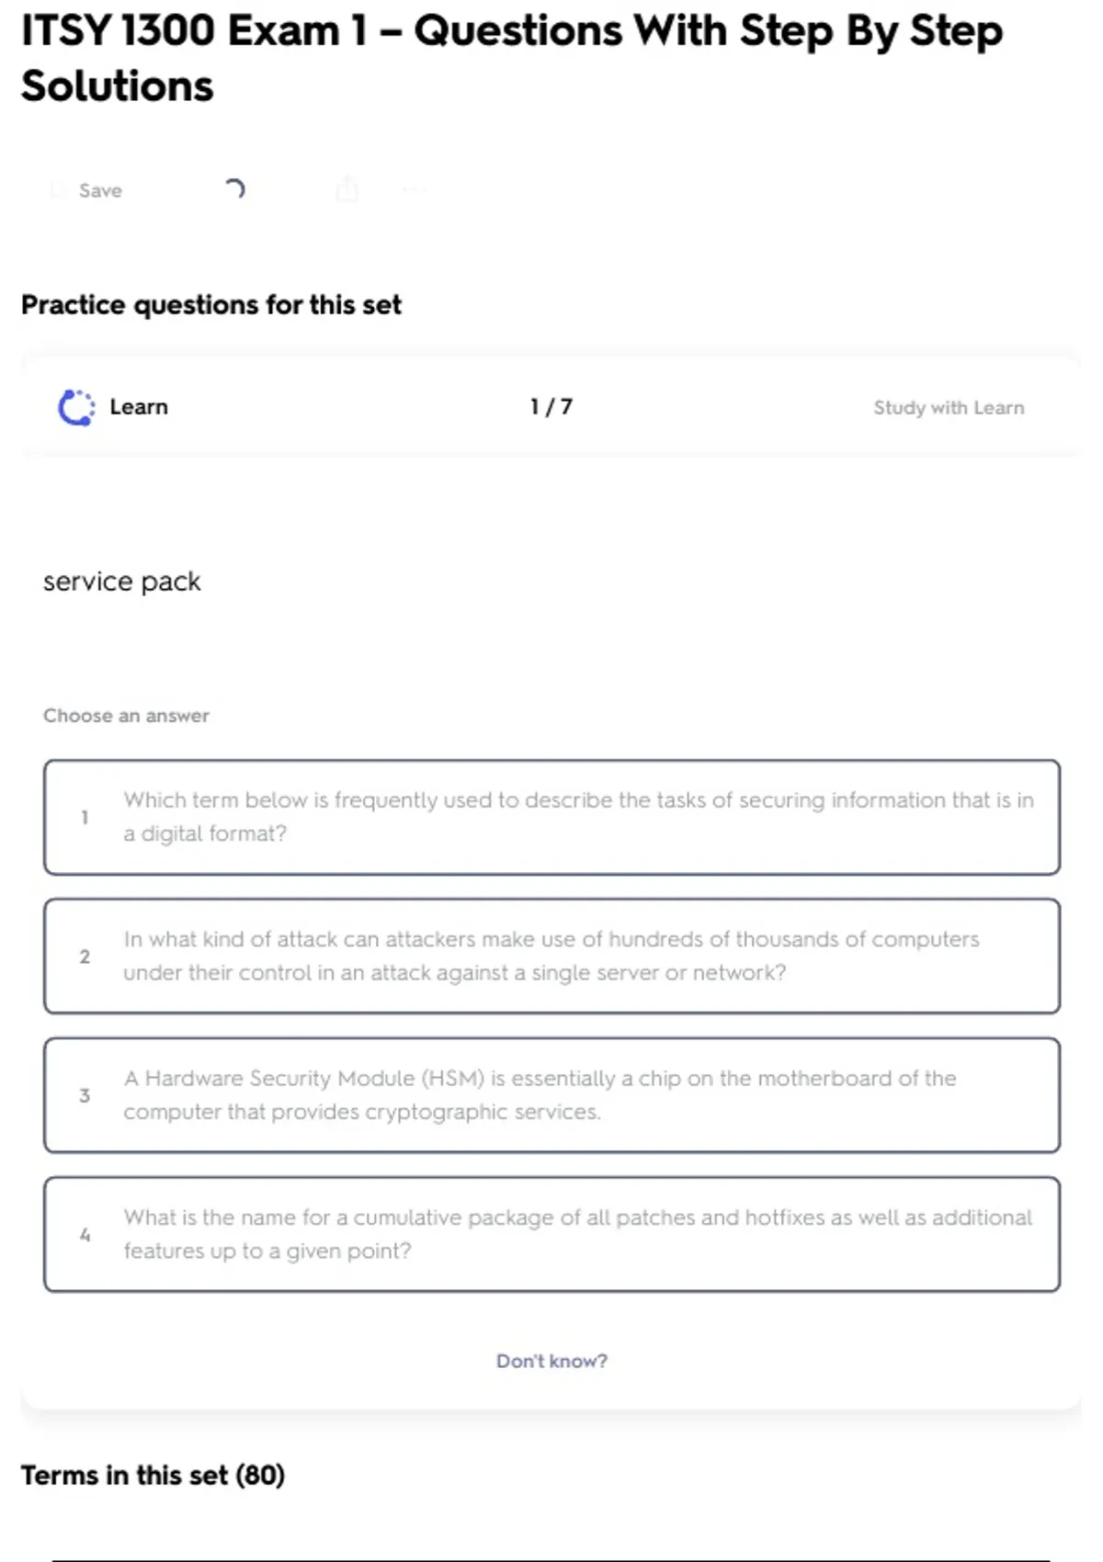Click the Save button label
This screenshot has height=1562, width=1103.
point(100,190)
